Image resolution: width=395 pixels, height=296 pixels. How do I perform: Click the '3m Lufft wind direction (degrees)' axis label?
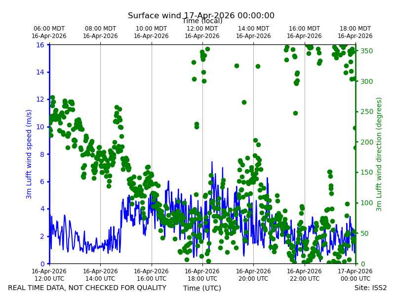[379, 154]
